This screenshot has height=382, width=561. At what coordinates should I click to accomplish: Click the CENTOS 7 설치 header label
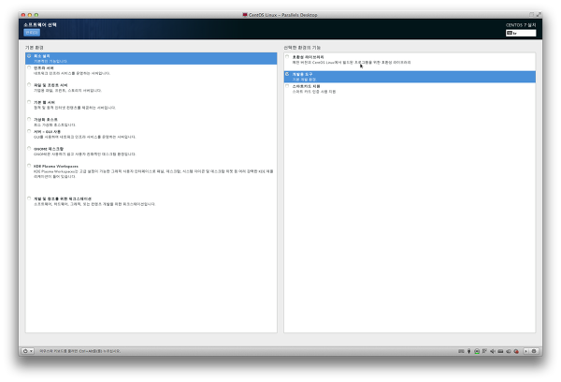pos(521,25)
